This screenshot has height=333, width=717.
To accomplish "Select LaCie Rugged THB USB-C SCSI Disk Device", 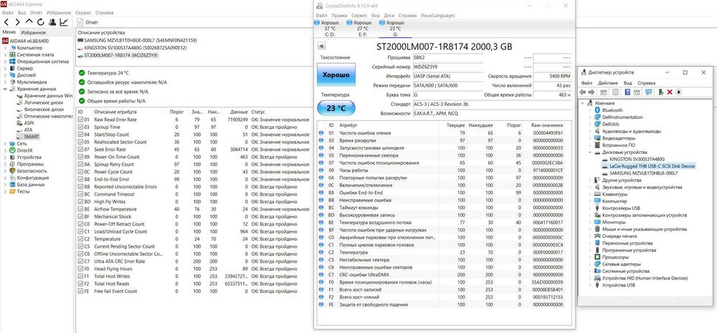I will point(652,166).
